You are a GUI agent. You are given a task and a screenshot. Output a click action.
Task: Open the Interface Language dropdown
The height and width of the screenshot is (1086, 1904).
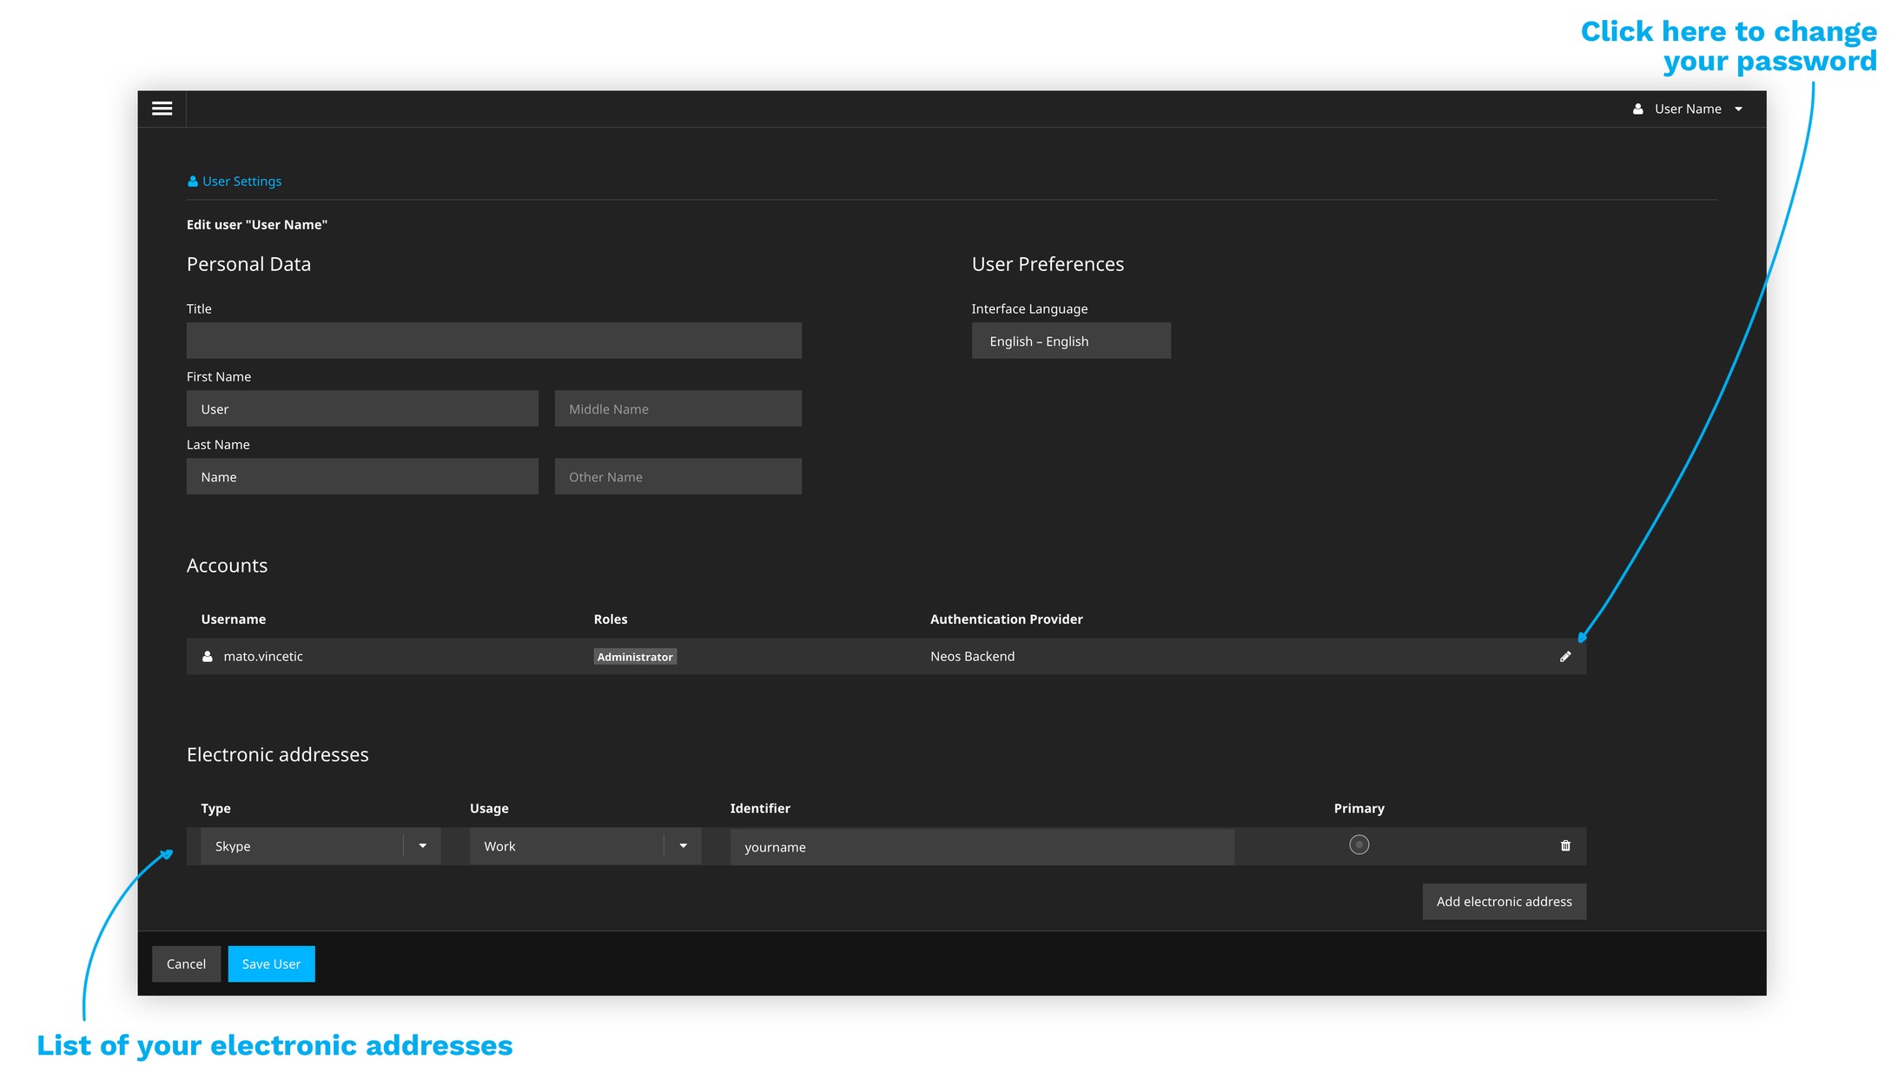coord(1071,341)
